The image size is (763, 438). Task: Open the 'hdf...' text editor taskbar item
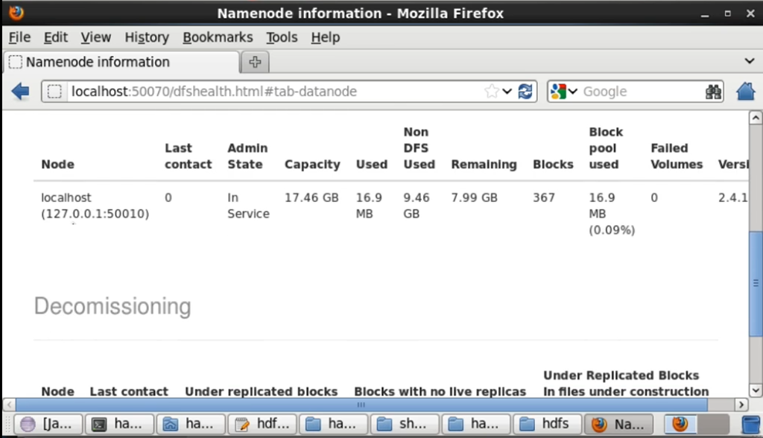pos(263,424)
